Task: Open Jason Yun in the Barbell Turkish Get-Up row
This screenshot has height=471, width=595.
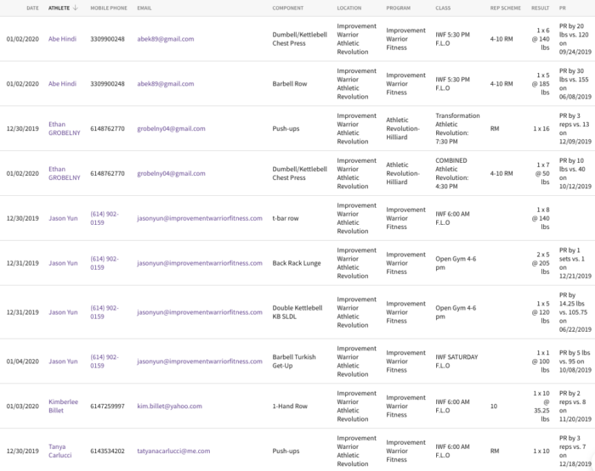Action: click(x=63, y=362)
